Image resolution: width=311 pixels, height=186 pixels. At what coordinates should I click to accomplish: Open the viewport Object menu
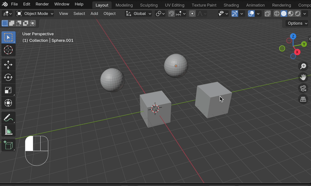click(x=109, y=14)
